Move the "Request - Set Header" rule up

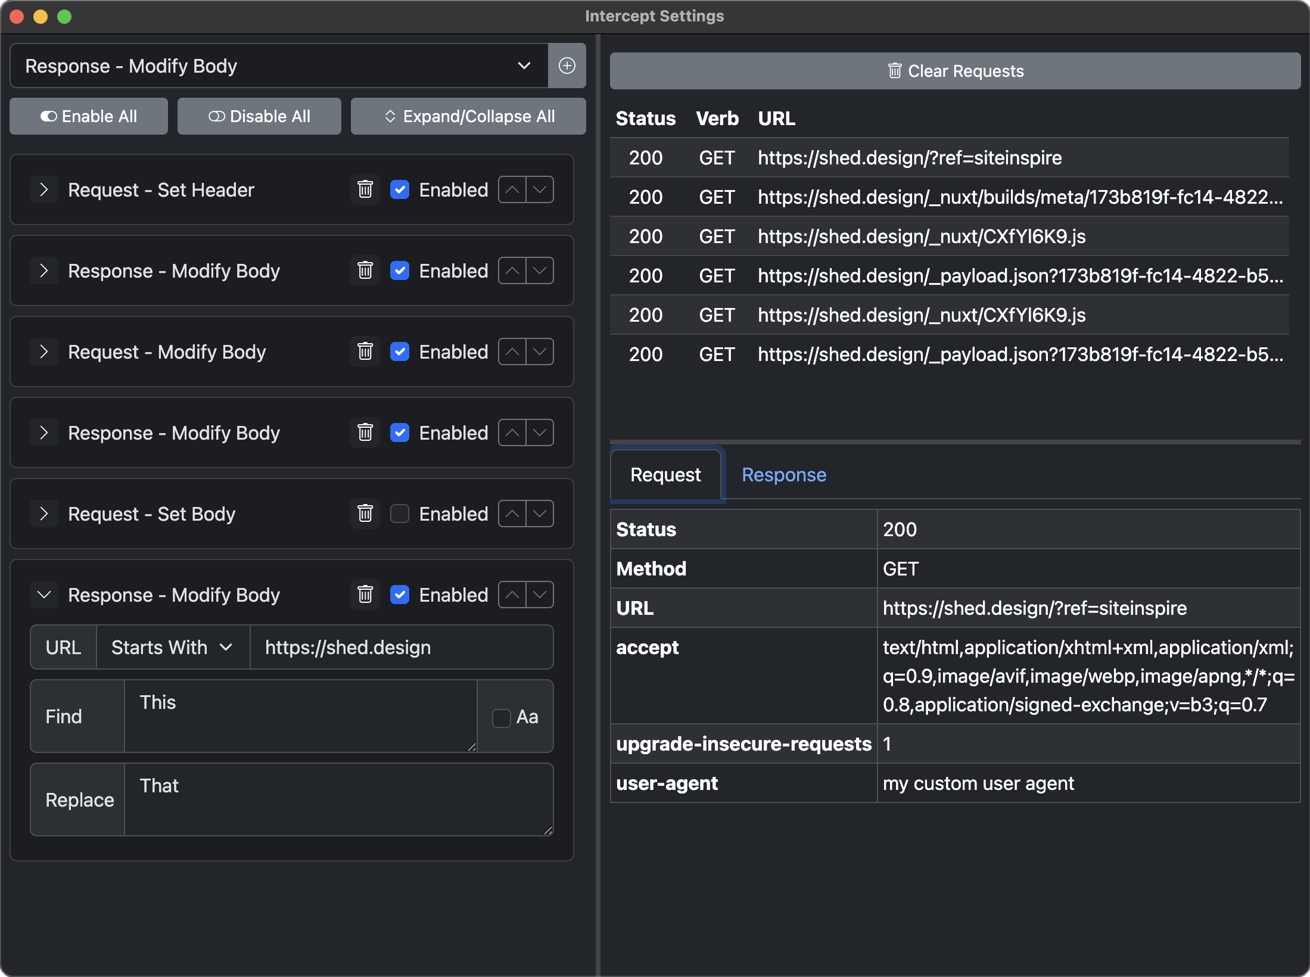[511, 189]
